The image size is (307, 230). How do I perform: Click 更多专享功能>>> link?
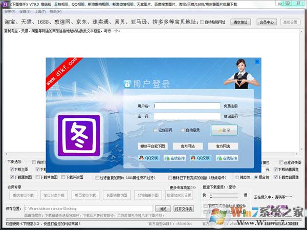click(183, 187)
